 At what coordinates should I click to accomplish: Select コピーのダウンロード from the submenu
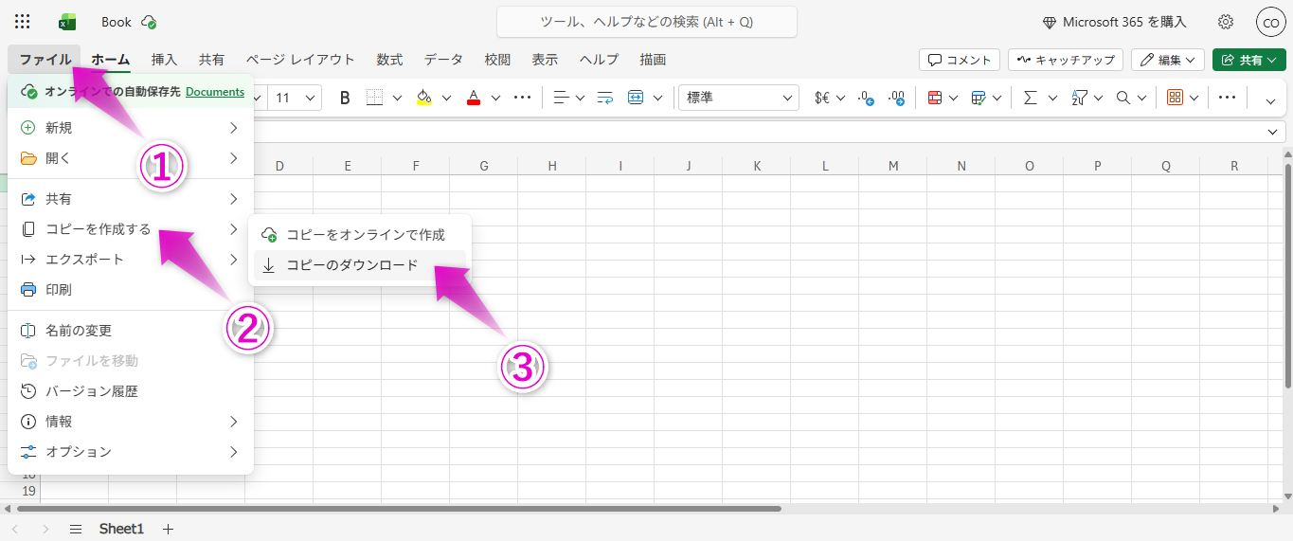351,265
